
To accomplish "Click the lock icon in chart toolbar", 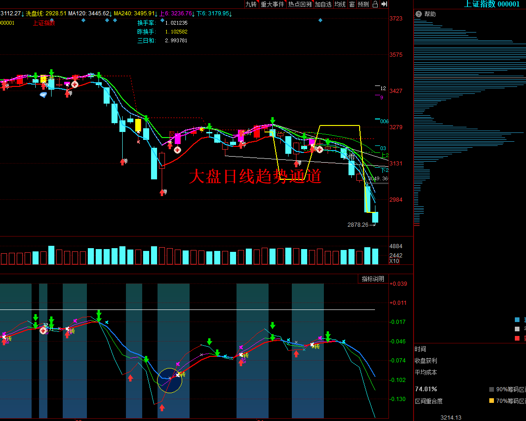I will click(375, 4).
